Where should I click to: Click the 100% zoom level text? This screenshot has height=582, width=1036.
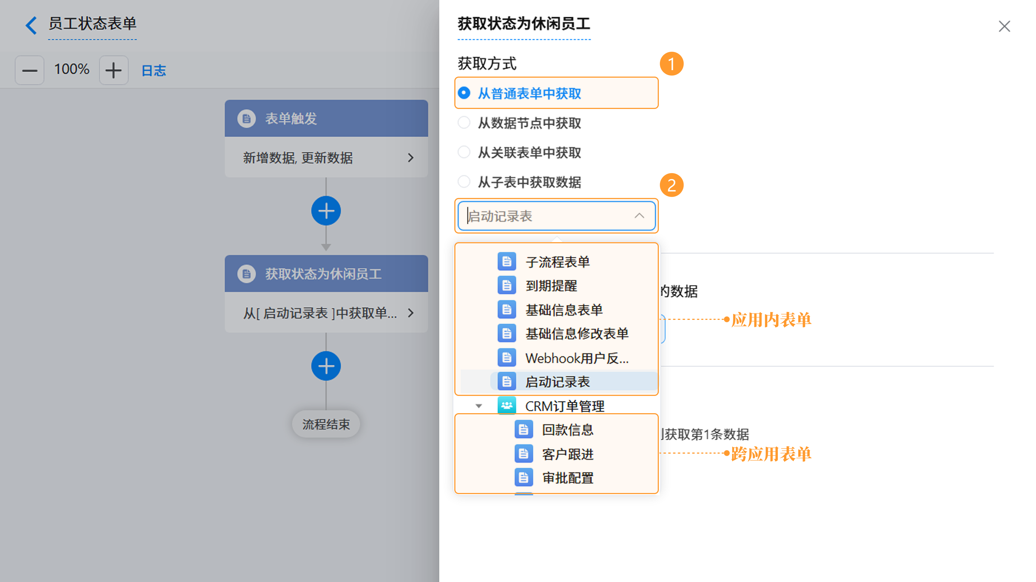(x=71, y=69)
